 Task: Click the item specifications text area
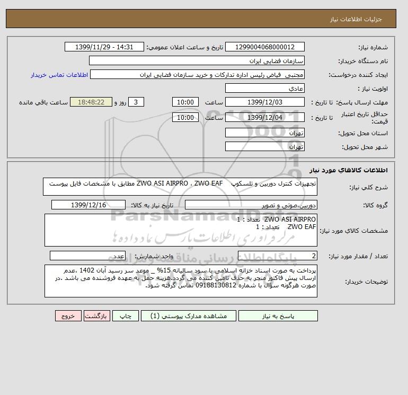click(x=181, y=230)
